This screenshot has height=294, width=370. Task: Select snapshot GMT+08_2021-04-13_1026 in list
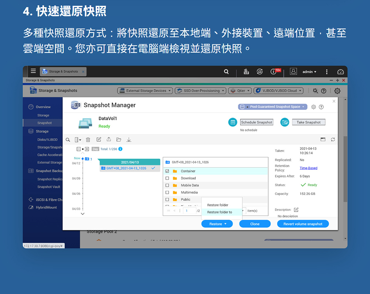pyautogui.click(x=130, y=168)
